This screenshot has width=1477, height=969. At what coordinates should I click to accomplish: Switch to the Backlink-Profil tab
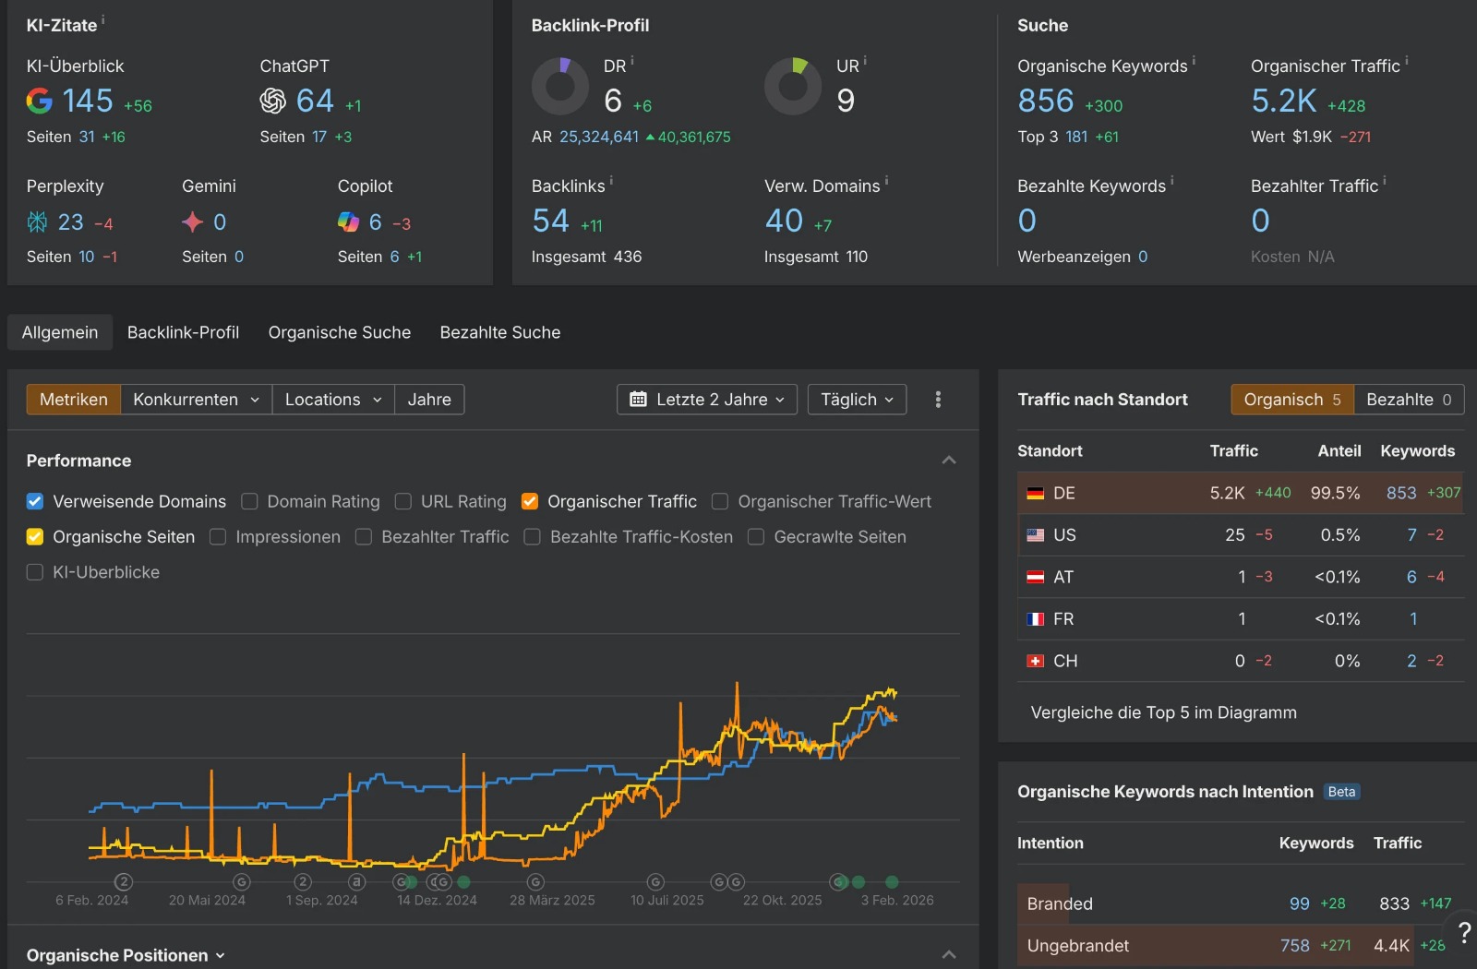tap(183, 332)
